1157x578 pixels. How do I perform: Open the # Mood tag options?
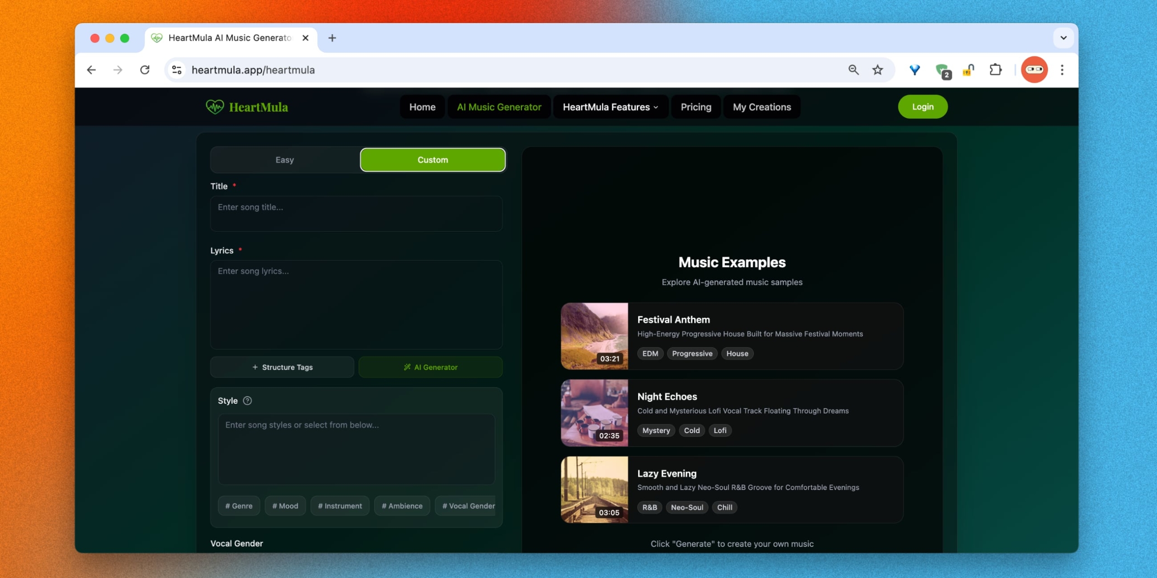[x=285, y=506]
